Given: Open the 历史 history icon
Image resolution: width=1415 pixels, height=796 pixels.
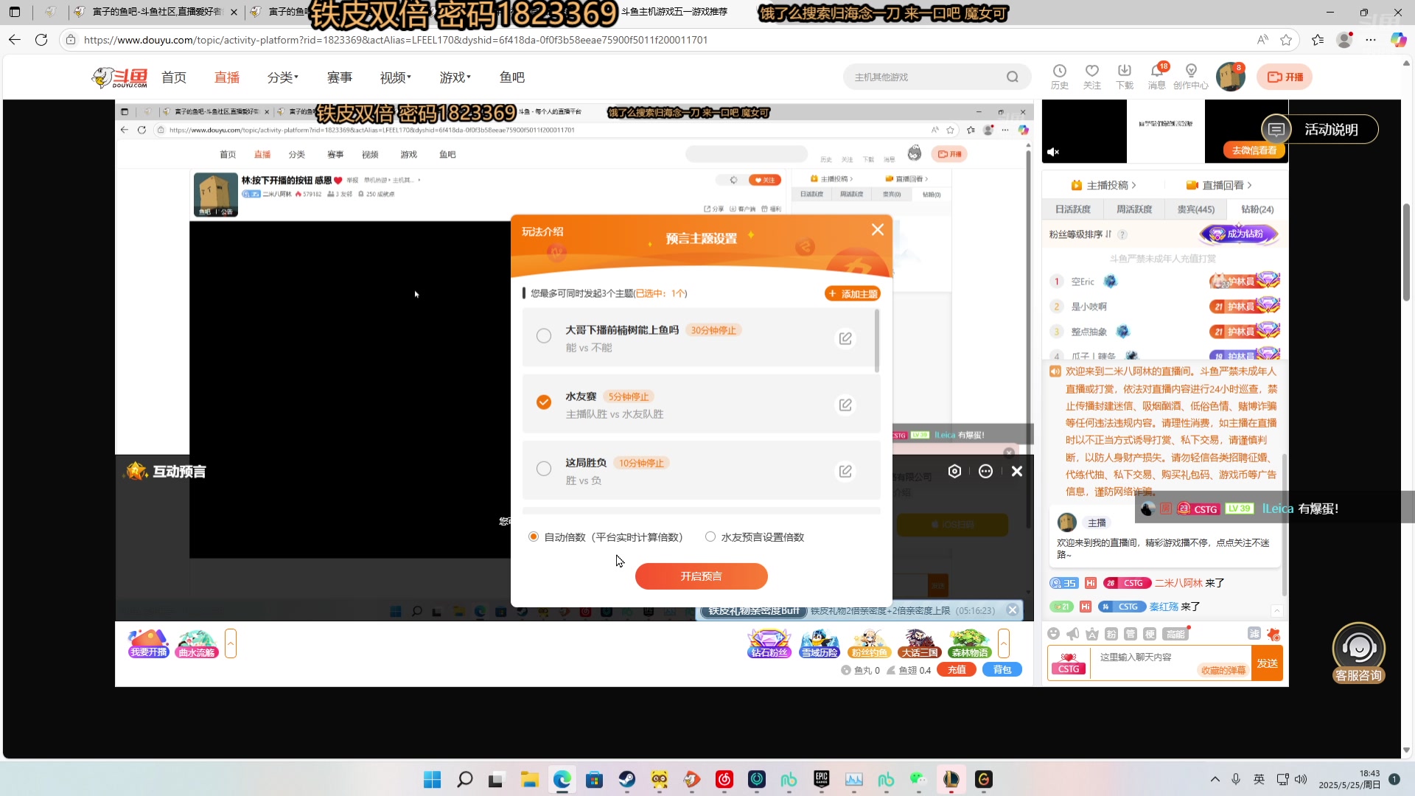Looking at the screenshot, I should point(1059,77).
